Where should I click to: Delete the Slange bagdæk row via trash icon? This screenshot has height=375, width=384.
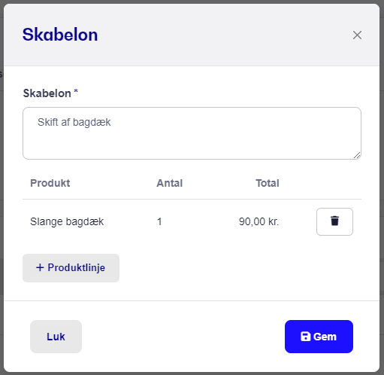[x=334, y=221]
